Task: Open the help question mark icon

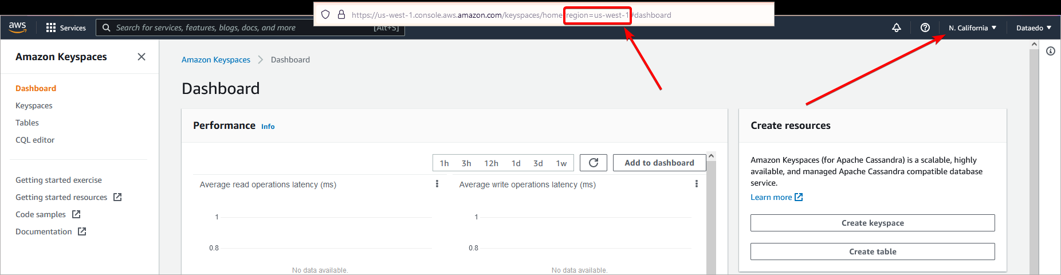Action: (925, 27)
